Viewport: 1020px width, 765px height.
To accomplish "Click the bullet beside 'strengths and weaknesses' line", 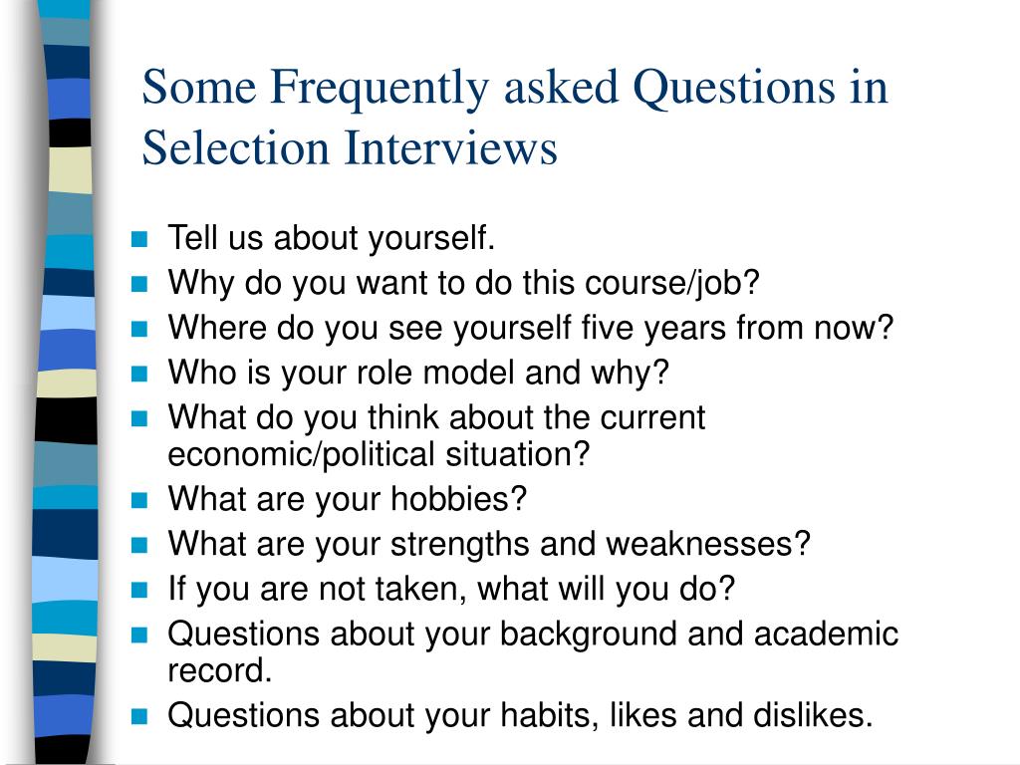I will 139,545.
